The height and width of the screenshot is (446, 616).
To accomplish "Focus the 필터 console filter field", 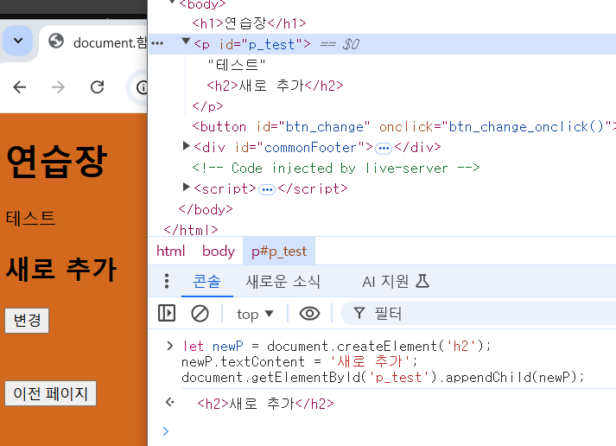I will pos(478,313).
